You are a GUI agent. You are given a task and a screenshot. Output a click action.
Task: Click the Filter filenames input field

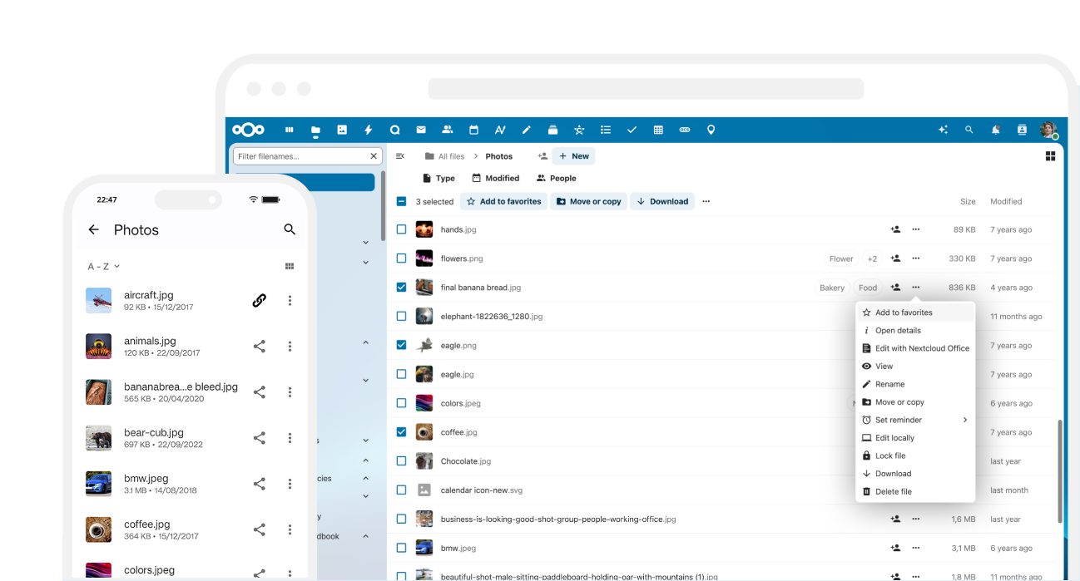click(x=300, y=156)
